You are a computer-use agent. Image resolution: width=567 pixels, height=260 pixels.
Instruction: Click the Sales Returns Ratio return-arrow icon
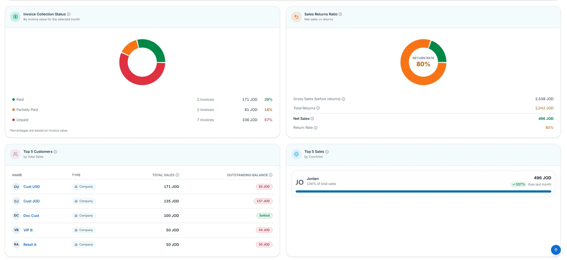pyautogui.click(x=296, y=17)
